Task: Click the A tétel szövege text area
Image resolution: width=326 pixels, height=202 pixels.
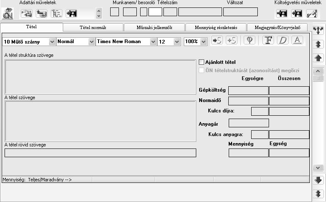Action: pos(101,121)
